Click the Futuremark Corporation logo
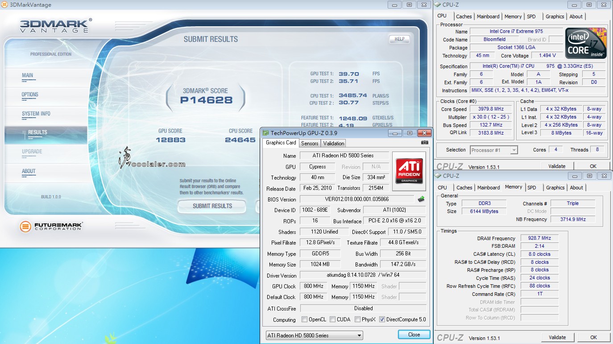The height and width of the screenshot is (344, 613). tap(51, 226)
